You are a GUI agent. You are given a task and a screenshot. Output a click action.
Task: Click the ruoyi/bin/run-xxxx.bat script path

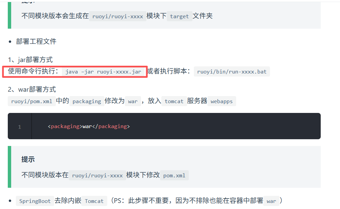pos(232,72)
